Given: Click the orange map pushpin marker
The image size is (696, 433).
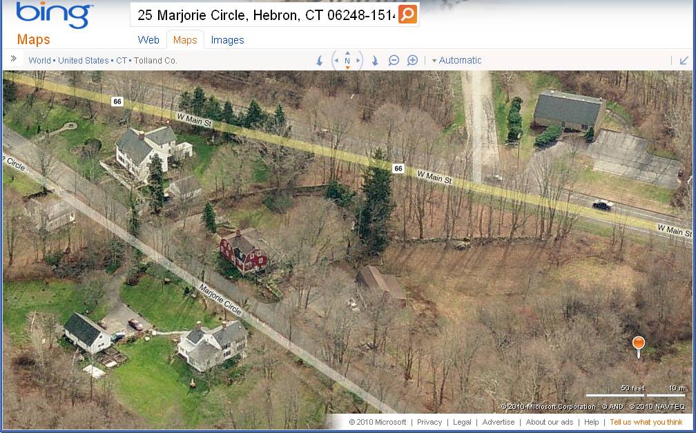Looking at the screenshot, I should click(638, 347).
